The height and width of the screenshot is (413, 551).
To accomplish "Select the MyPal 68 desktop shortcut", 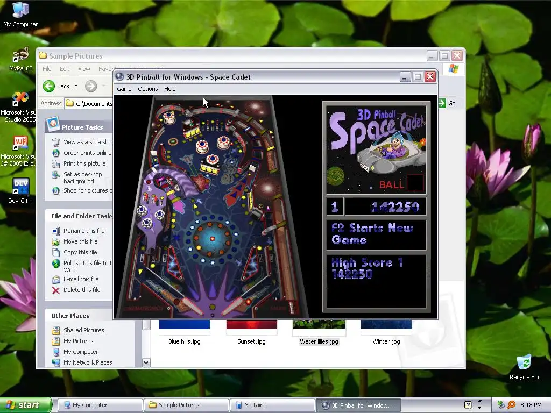I will pyautogui.click(x=20, y=59).
